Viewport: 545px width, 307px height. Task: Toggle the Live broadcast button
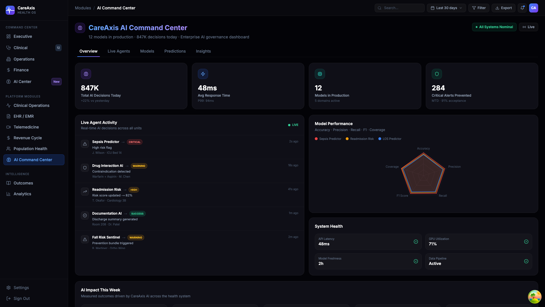click(528, 27)
